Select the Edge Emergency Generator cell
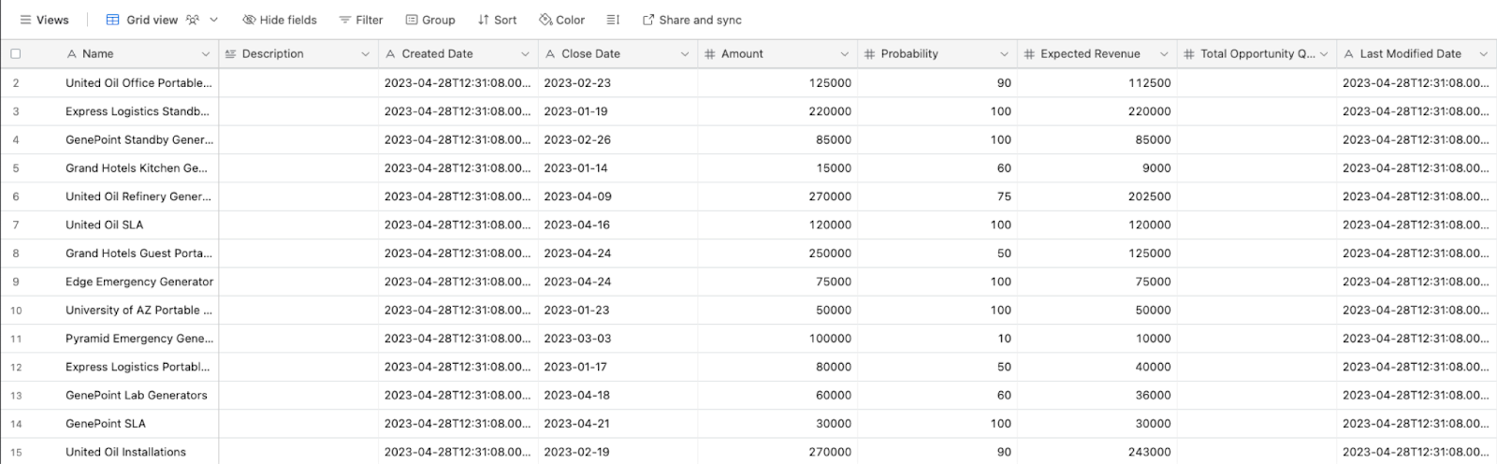 (138, 282)
